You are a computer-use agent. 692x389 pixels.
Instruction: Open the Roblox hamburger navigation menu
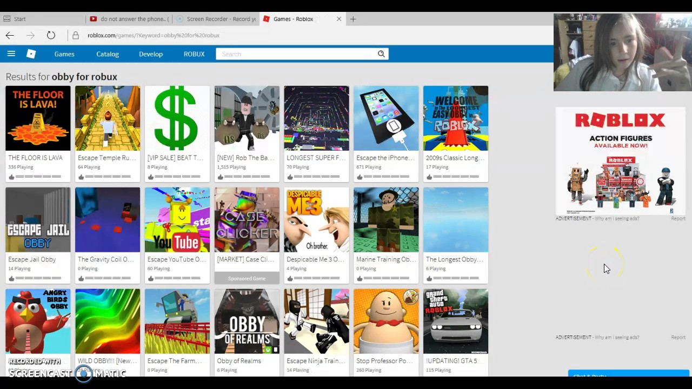pos(11,53)
